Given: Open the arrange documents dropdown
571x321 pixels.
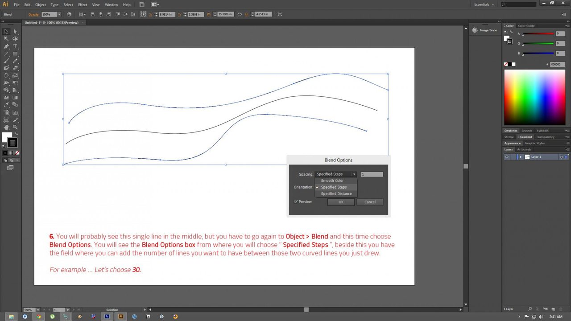Looking at the screenshot, I should point(155,4).
